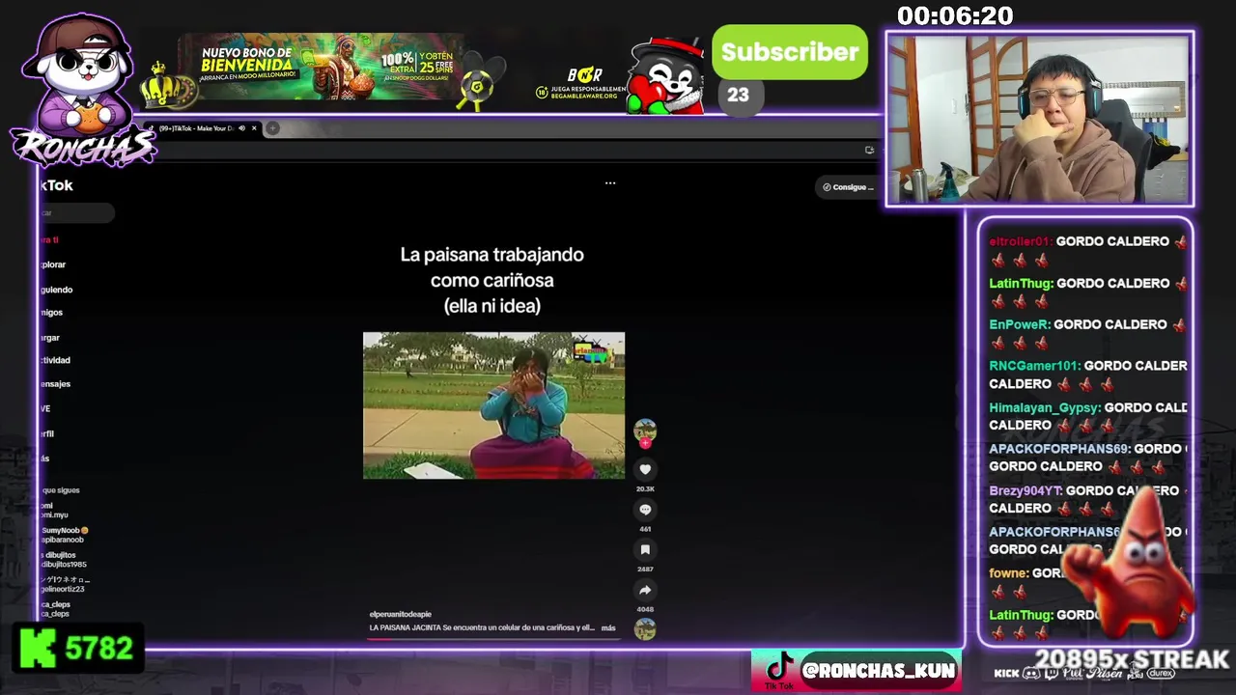The height and width of the screenshot is (695, 1236).
Task: Click the green Kick logo counter
Action: [x=79, y=648]
